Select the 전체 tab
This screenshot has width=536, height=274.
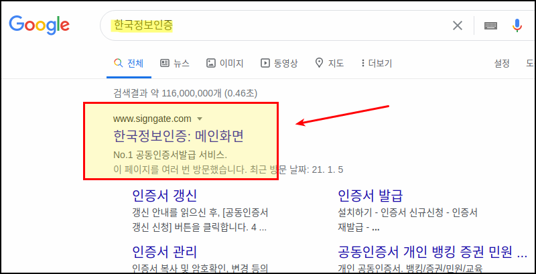pos(129,63)
